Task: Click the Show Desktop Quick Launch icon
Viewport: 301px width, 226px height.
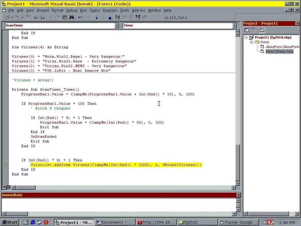Action: (x=26, y=222)
